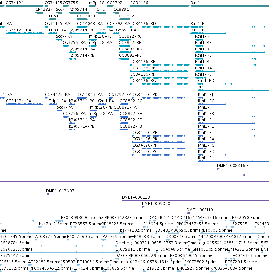
Task: Click protein CG8891-PA label
Action: (x=125, y=107)
